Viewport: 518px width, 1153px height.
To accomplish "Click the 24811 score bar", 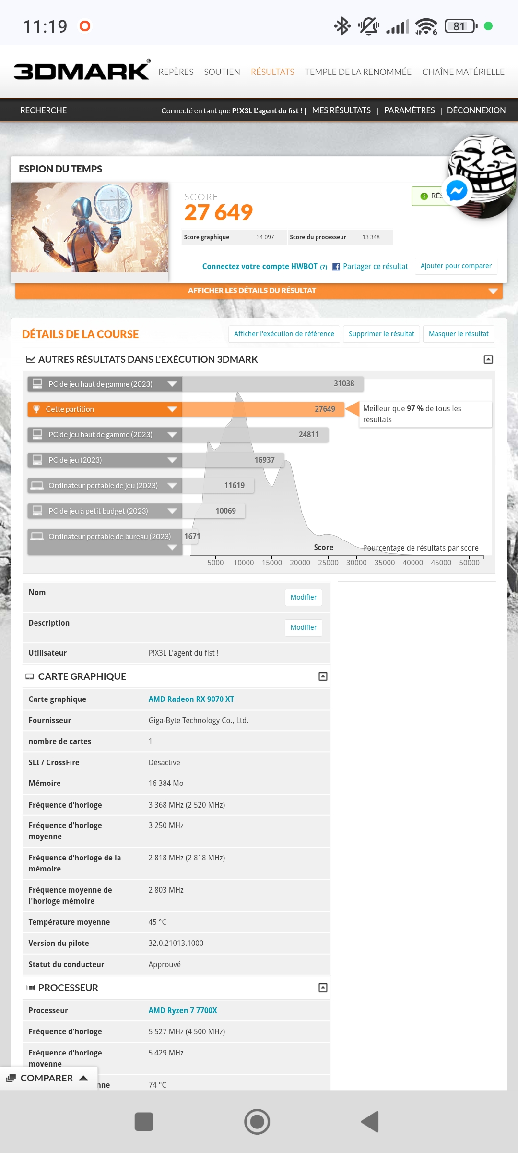I will [255, 435].
